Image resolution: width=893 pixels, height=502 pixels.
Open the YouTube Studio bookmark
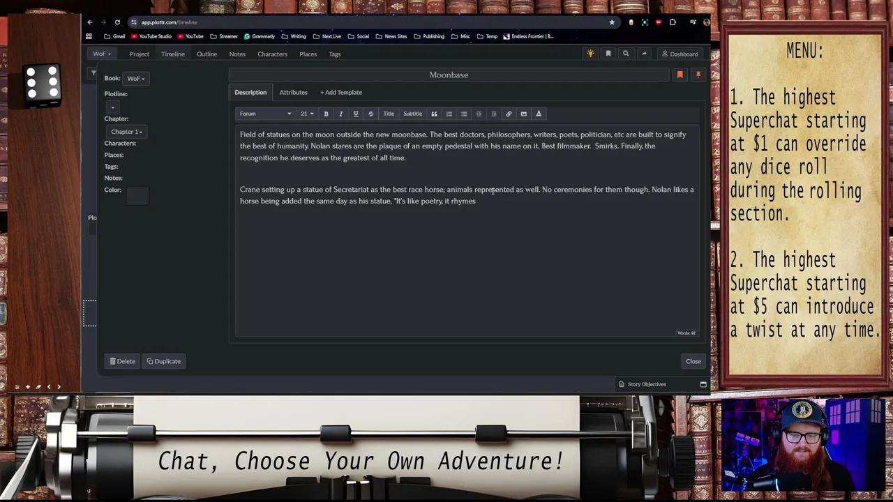[x=151, y=36]
